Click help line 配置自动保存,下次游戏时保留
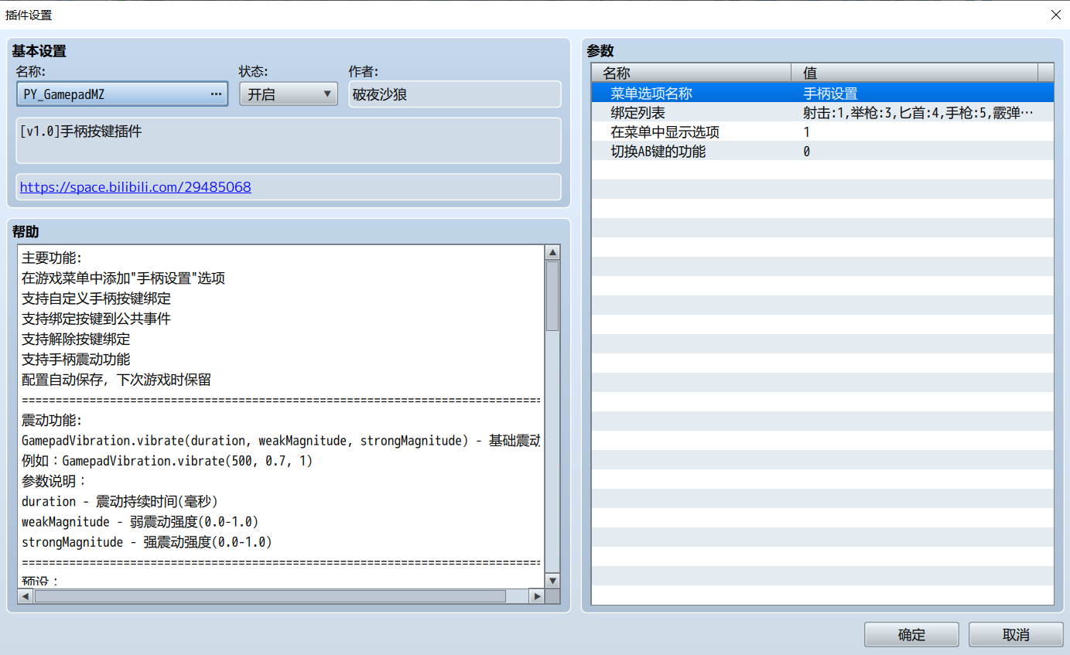The height and width of the screenshot is (655, 1070). (x=116, y=380)
